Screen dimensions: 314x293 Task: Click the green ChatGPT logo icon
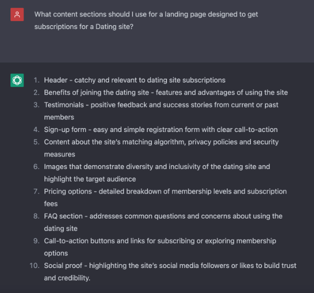pyautogui.click(x=17, y=80)
